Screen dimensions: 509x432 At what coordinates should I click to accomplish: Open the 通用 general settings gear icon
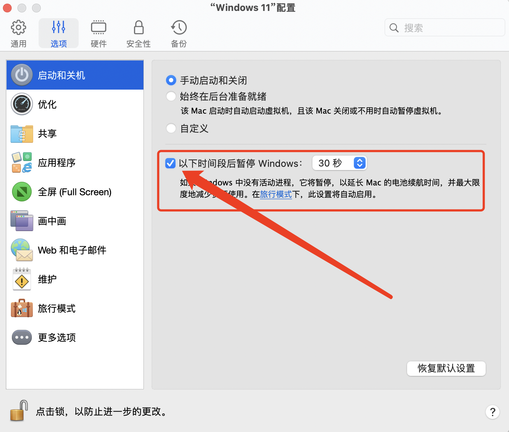coord(19,27)
